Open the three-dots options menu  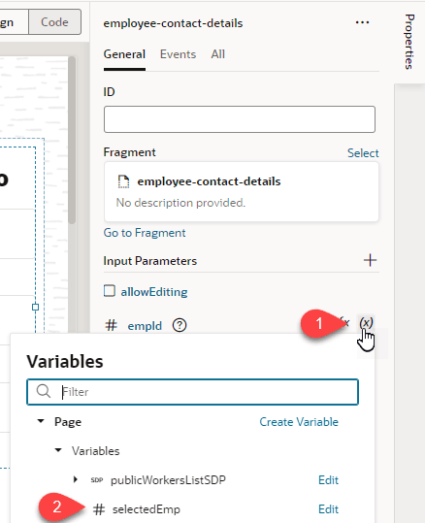362,22
